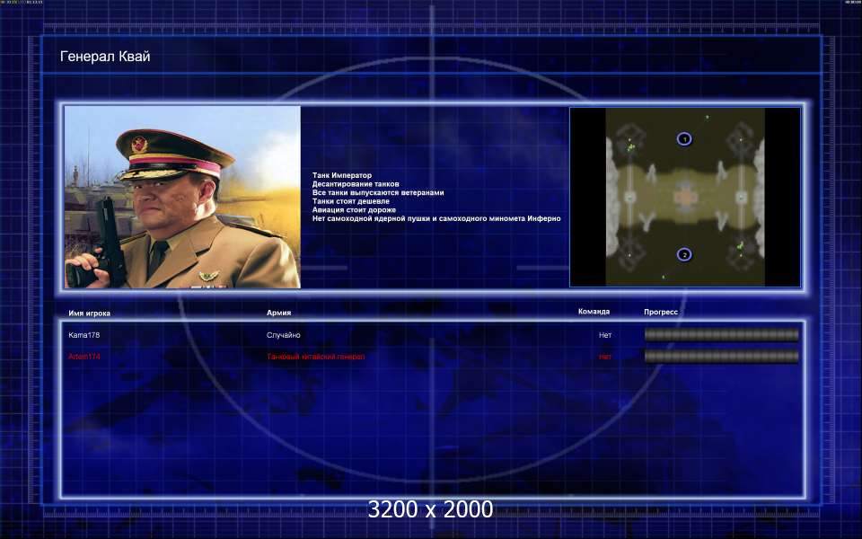Click the 'Имя игрока' column header
862x539 pixels.
[x=90, y=313]
